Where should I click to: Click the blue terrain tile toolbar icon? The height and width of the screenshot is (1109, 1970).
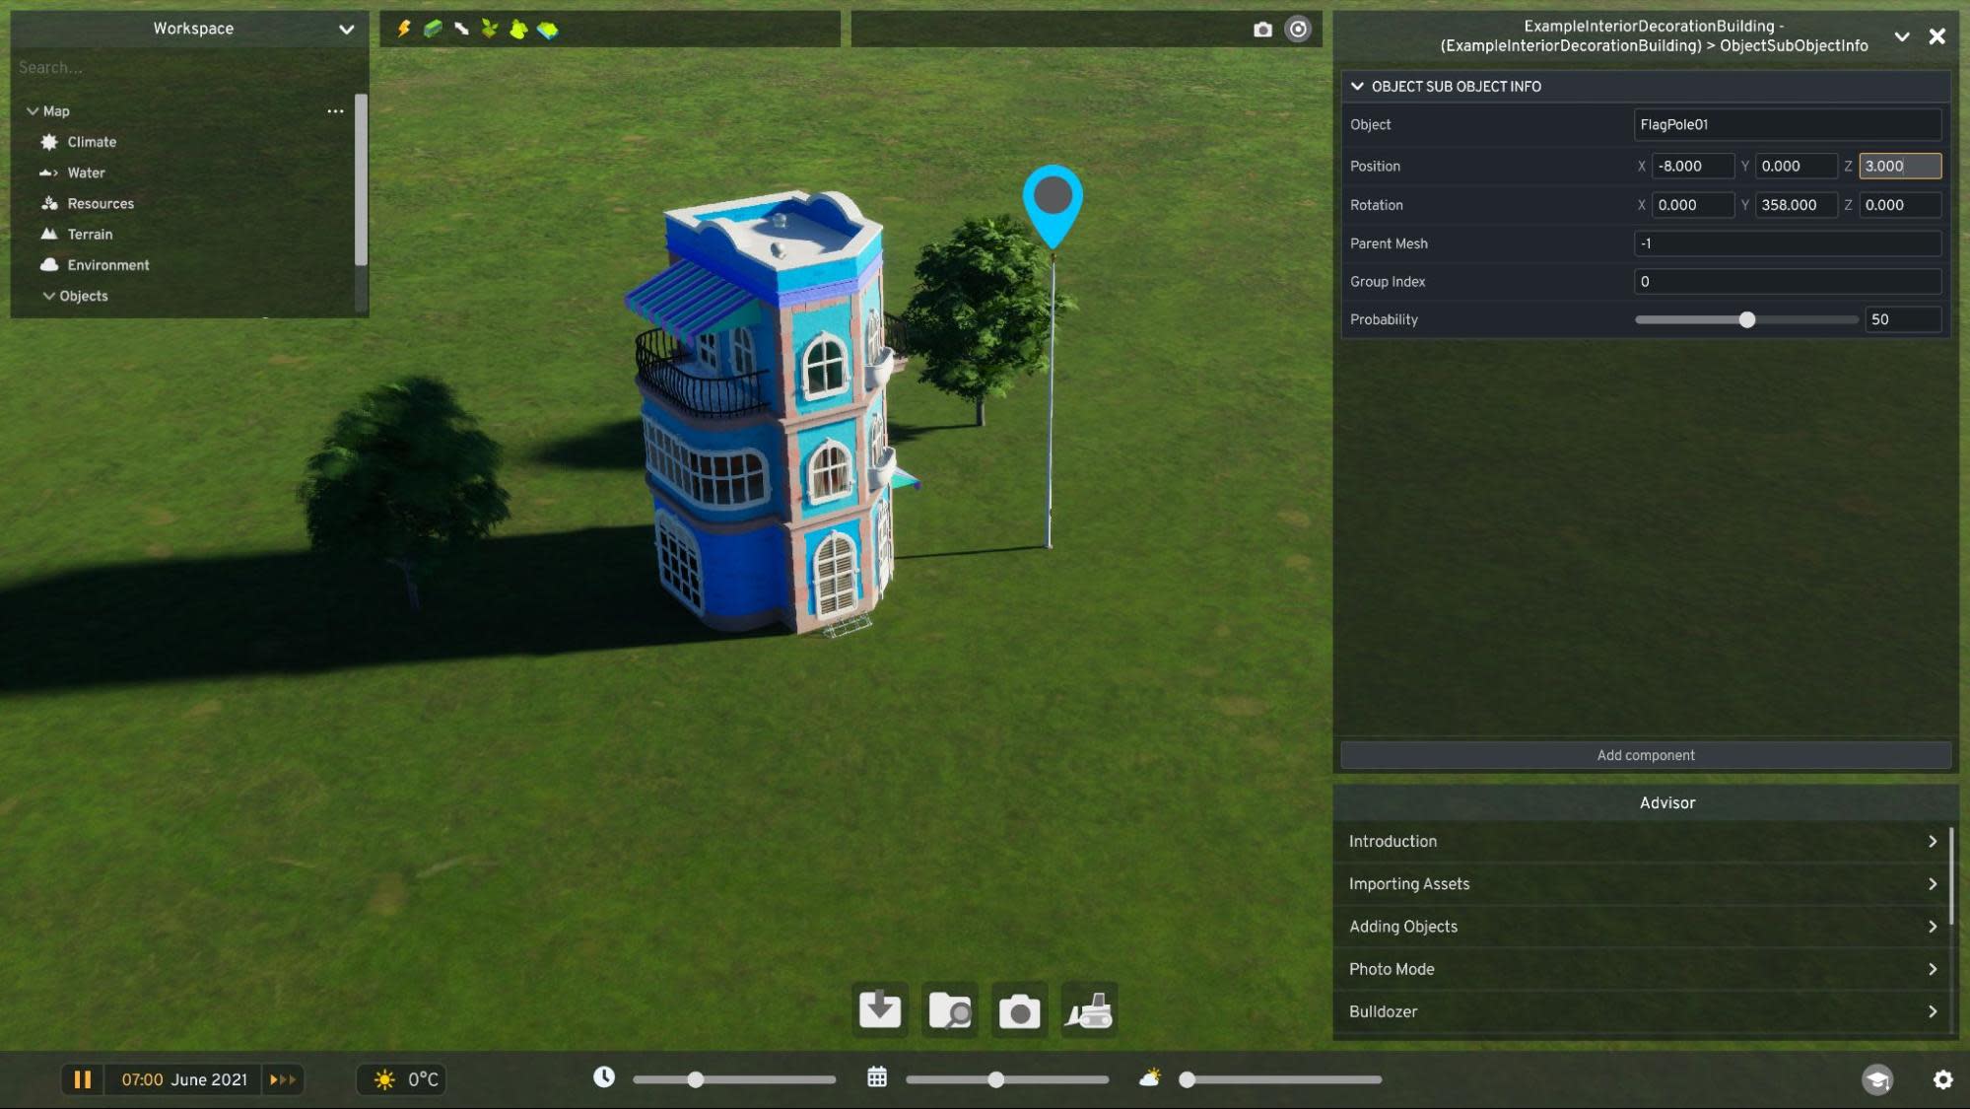(x=548, y=30)
